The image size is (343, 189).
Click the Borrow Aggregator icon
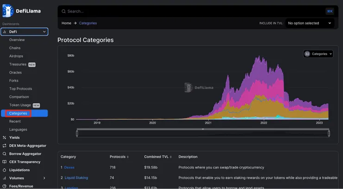coord(4,154)
